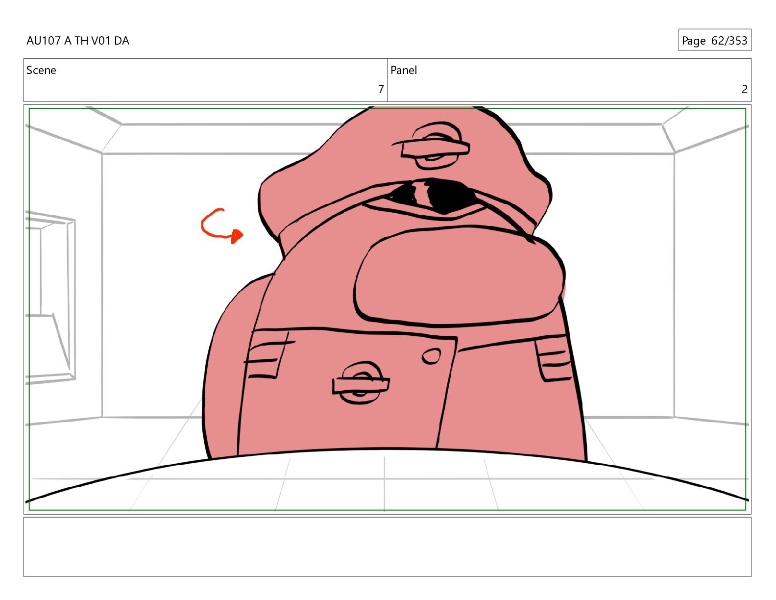Screen dimensions: 776x600
Task: Click the document title AU107 A TH V01 DA
Action: (78, 41)
